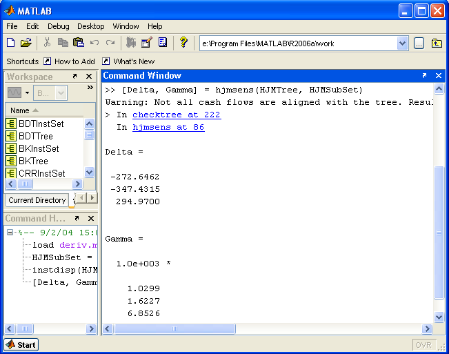Screen dimensions: 449x354
Task: Click the Copy icon in toolbar
Action: click(63, 43)
